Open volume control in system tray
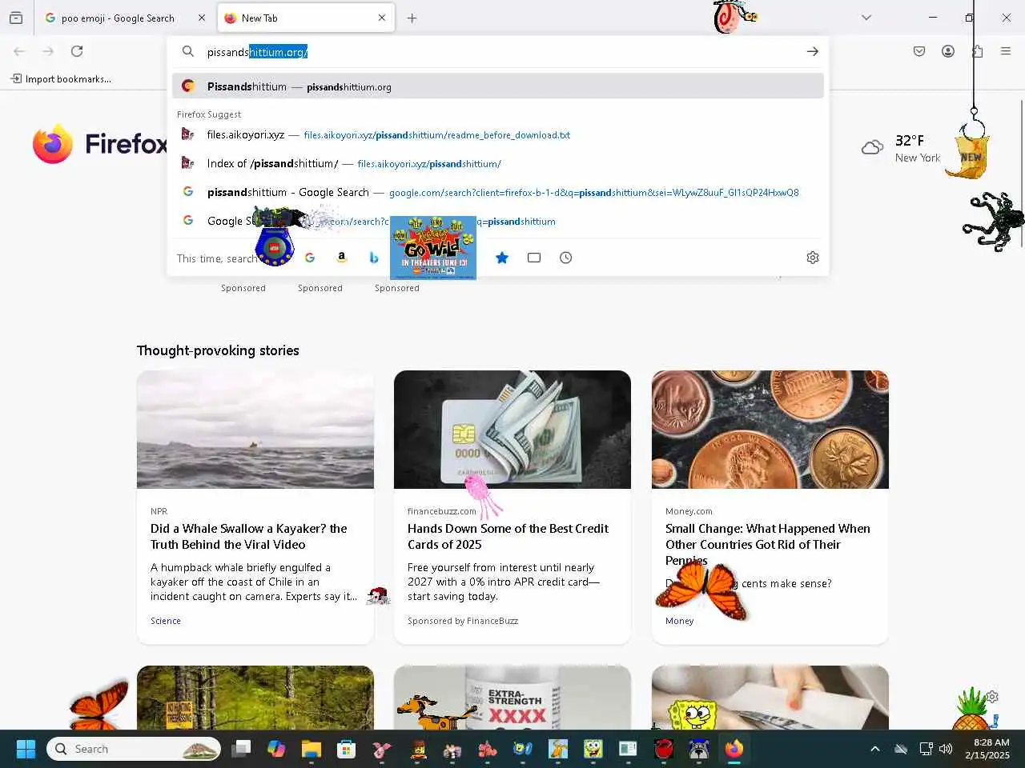The height and width of the screenshot is (768, 1025). click(946, 750)
